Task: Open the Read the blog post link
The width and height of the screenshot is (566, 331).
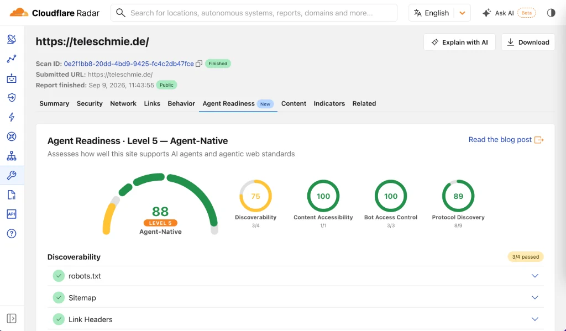Action: pyautogui.click(x=500, y=140)
